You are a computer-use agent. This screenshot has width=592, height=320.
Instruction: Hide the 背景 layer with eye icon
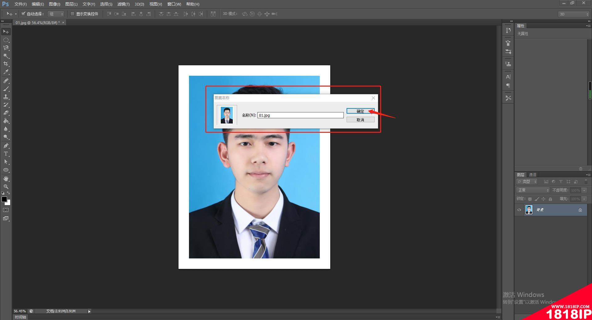[x=519, y=210]
